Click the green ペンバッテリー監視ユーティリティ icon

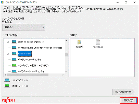pyautogui.click(x=14, y=65)
